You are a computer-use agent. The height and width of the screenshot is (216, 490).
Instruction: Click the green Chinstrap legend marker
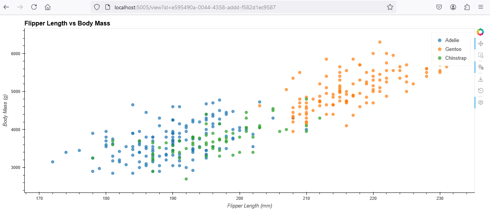(439, 58)
